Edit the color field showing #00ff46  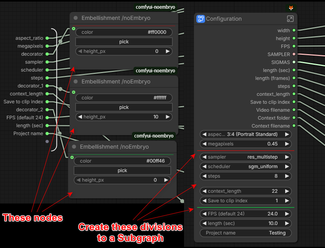click(122, 161)
